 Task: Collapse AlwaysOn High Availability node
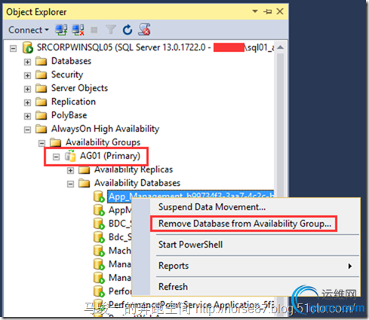tap(27, 130)
